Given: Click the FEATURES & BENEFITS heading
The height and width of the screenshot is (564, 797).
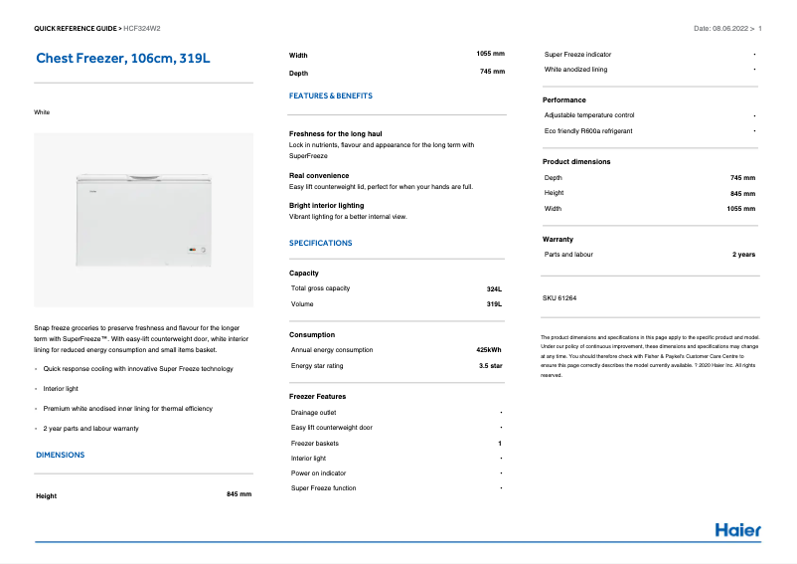Looking at the screenshot, I should tap(330, 96).
